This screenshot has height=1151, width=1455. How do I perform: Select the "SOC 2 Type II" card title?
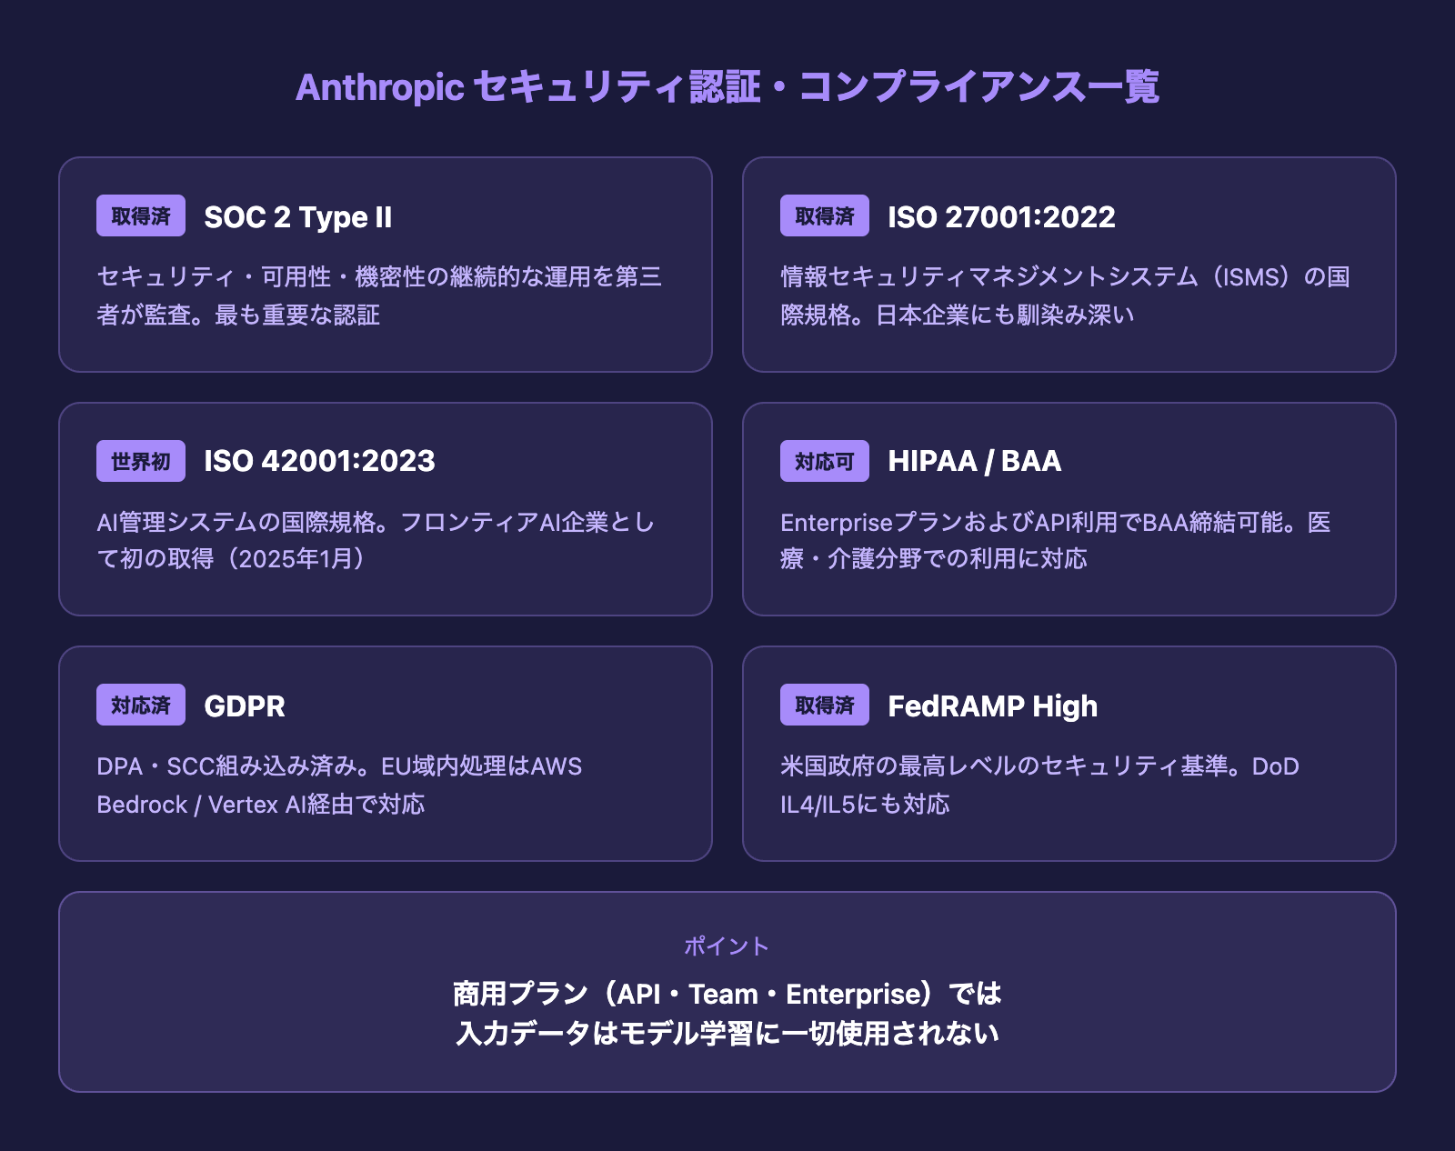[298, 216]
